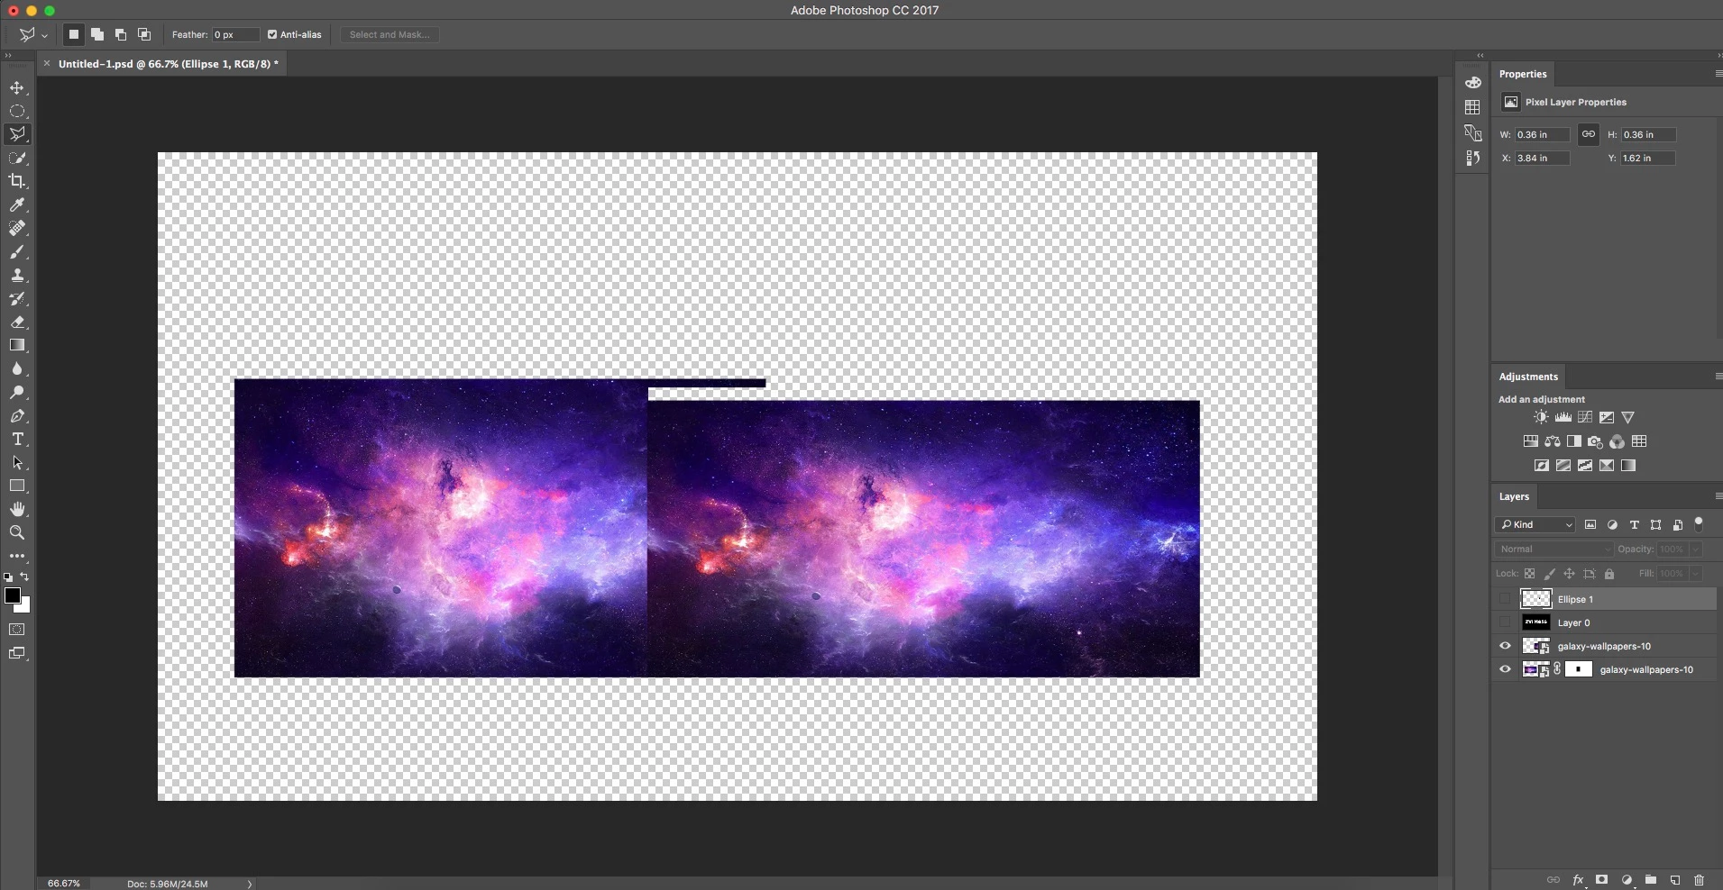Add a Black & White adjustment
The width and height of the screenshot is (1723, 890).
[x=1573, y=441]
